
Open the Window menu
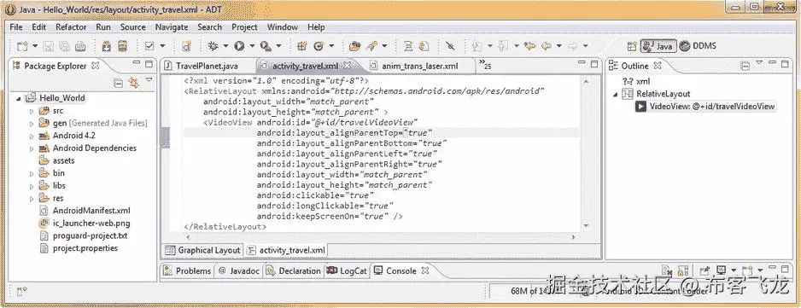pos(283,27)
